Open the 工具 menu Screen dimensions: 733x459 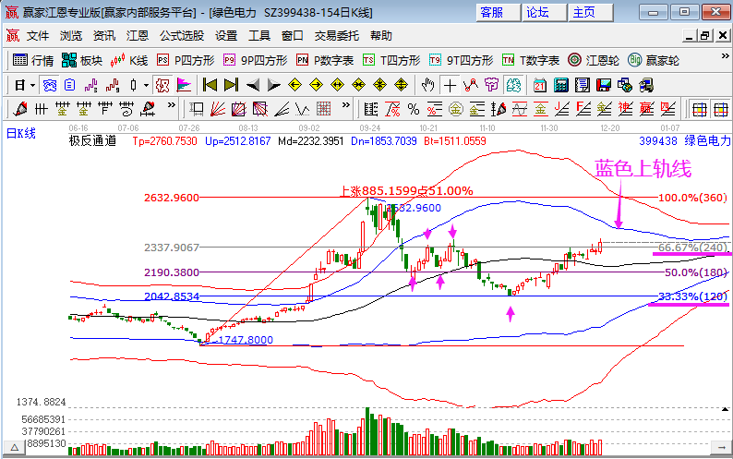point(259,36)
